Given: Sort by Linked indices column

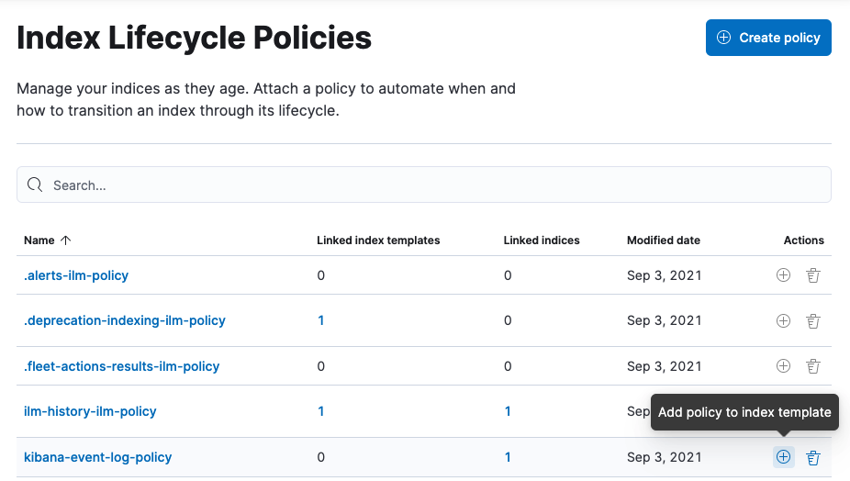Looking at the screenshot, I should (542, 240).
